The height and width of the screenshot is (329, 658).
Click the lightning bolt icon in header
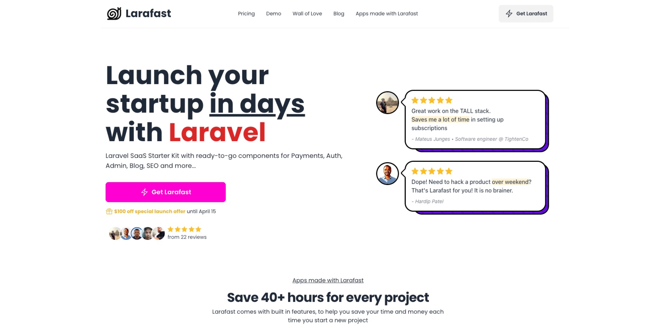[509, 13]
